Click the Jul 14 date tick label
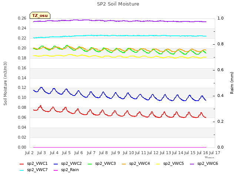Image resolution: width=237 pixels, height=177 pixels. pyautogui.click(x=178, y=153)
